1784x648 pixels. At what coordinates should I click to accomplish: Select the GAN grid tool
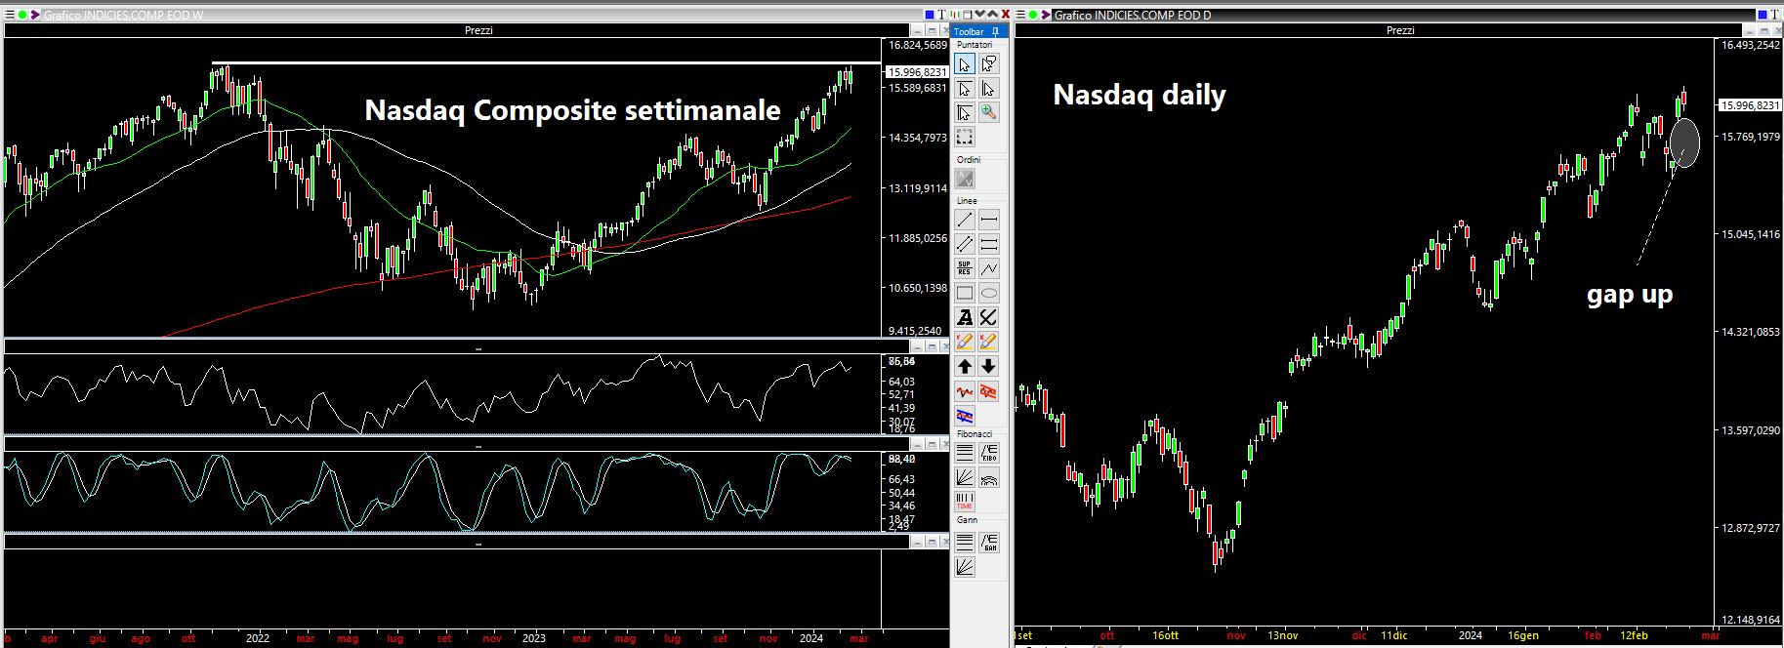[x=988, y=542]
